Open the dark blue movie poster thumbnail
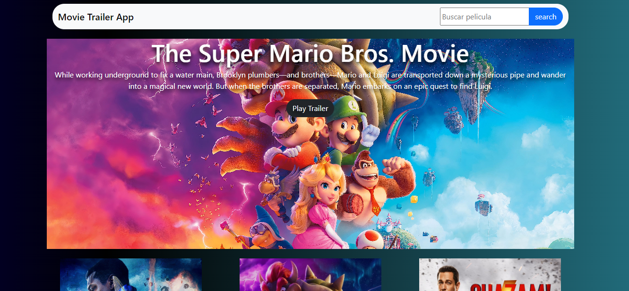Screen dimensions: 629x291 (131, 275)
